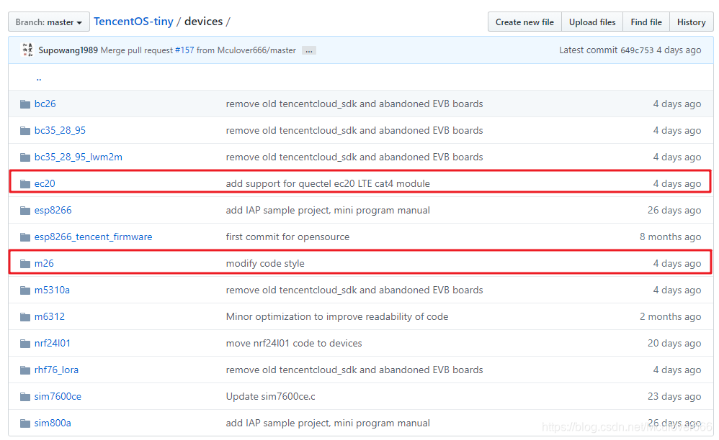Open pull request #157 link
The image size is (719, 440).
(x=184, y=50)
